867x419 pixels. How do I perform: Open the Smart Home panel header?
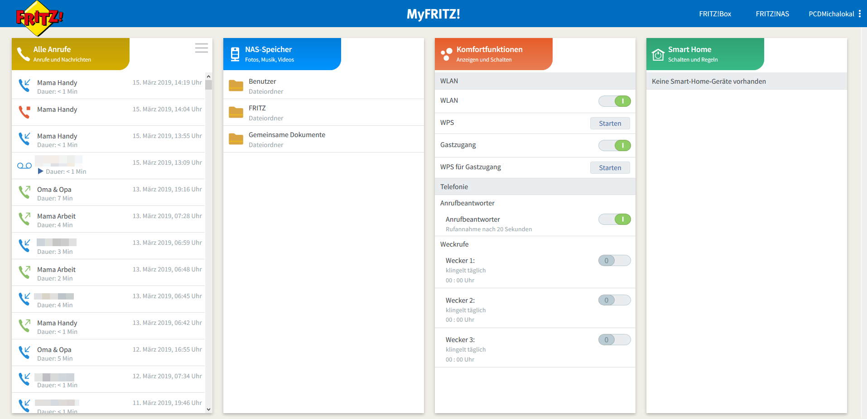pyautogui.click(x=705, y=54)
